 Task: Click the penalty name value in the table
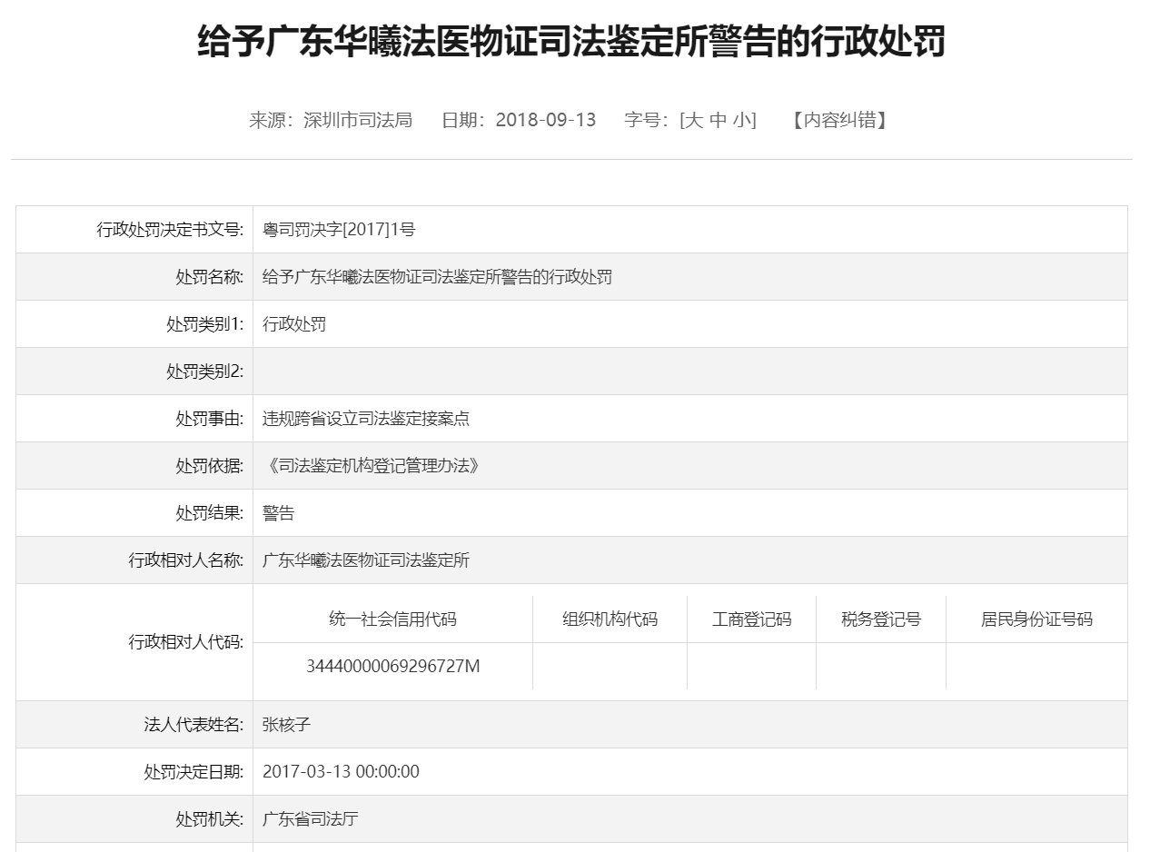437,277
